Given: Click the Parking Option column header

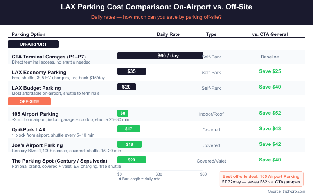Looking at the screenshot, I should [x=29, y=34].
